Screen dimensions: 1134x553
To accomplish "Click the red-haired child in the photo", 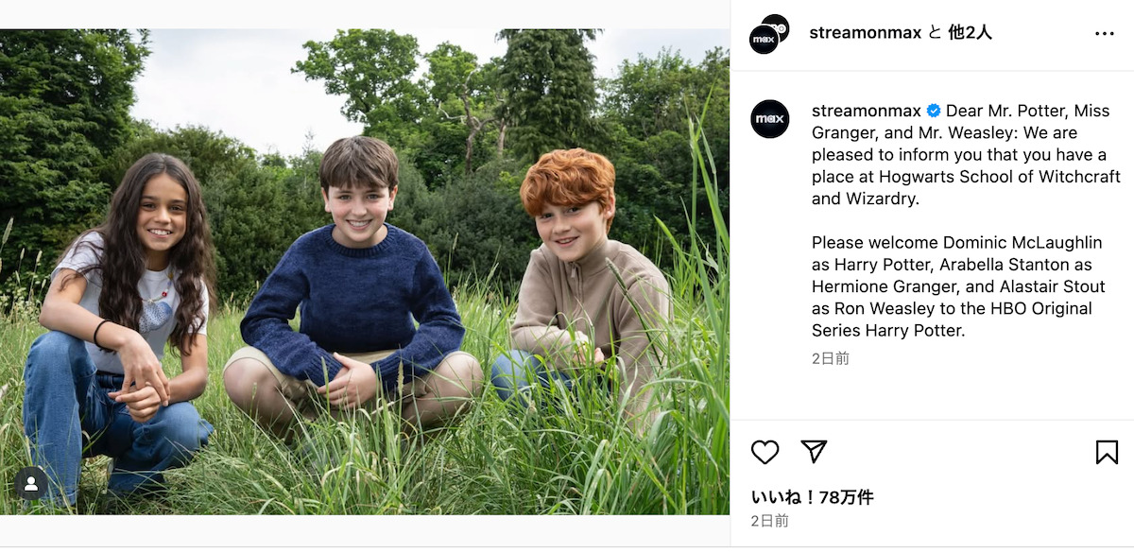I will tap(578, 274).
